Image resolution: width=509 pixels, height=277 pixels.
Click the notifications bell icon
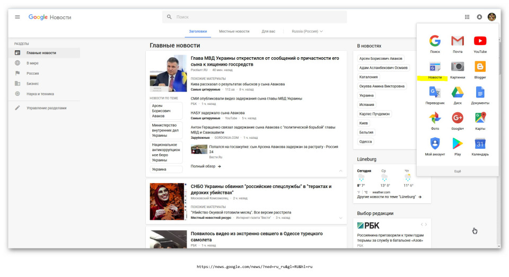click(479, 17)
